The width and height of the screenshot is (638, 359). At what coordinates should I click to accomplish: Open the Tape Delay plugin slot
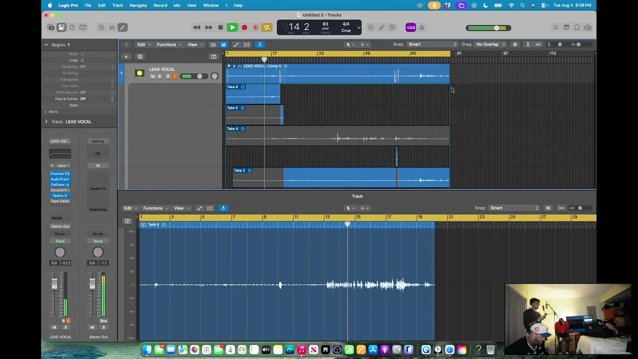tap(60, 201)
